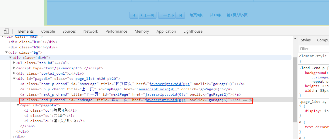
Task: Collapse the div class="main" node
Action: pyautogui.click(x=3, y=37)
